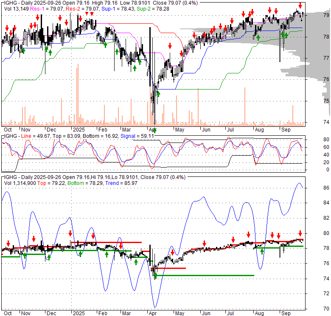Click the Vol 1,314,900 label in bottom chart
Screen dimensions: 331x316
[20, 183]
